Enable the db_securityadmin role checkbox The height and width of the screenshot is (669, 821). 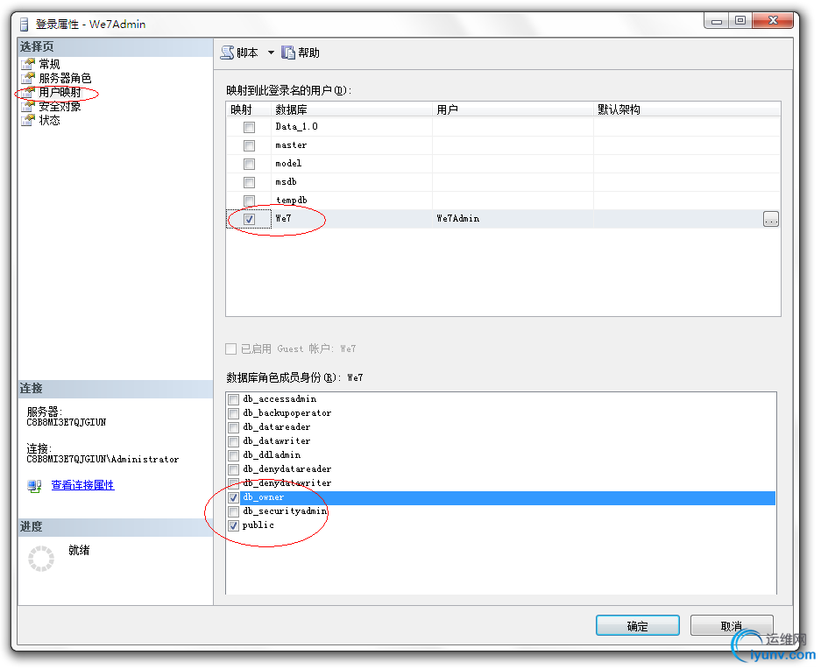234,511
